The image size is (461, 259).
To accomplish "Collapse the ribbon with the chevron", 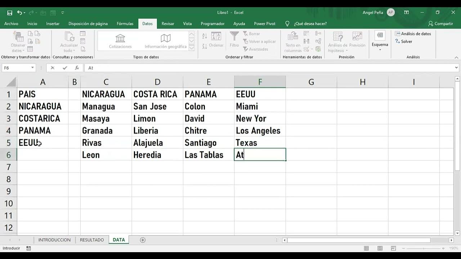I will click(x=456, y=57).
